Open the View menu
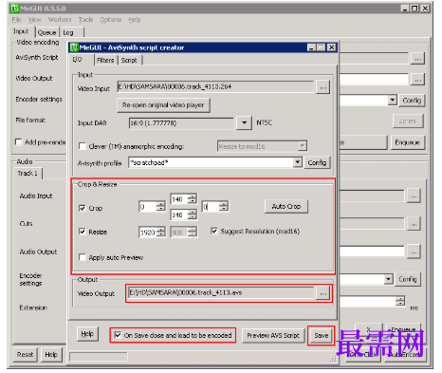The image size is (442, 373). [34, 20]
